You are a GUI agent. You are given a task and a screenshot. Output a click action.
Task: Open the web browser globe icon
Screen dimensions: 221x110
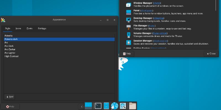pyautogui.click(x=115, y=106)
